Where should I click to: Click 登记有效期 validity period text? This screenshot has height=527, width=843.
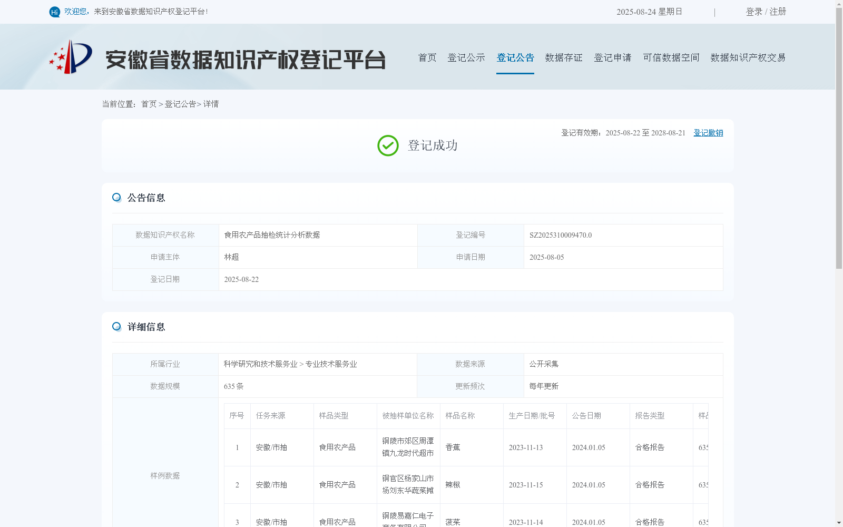pyautogui.click(x=623, y=133)
